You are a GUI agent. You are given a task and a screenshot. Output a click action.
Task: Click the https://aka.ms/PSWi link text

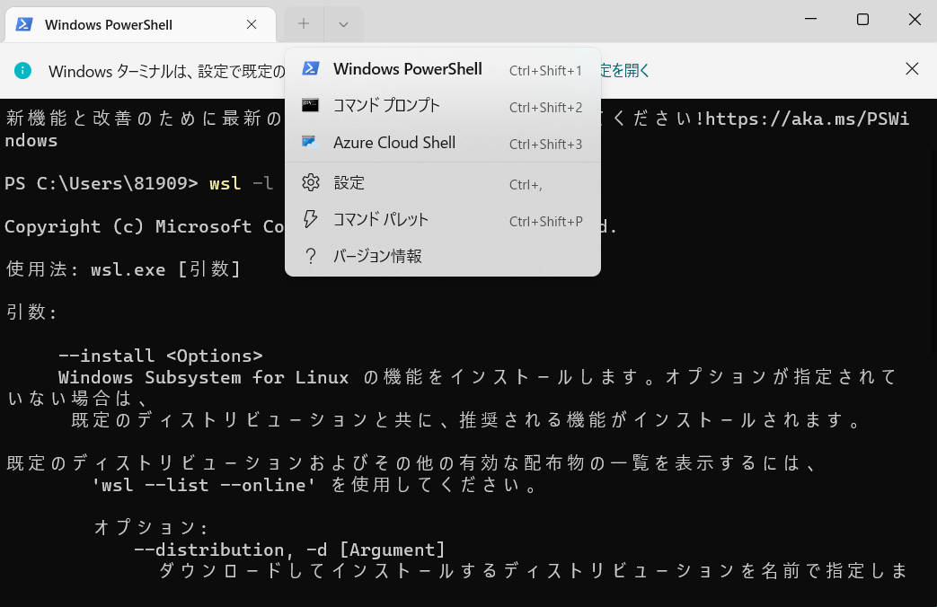(808, 119)
